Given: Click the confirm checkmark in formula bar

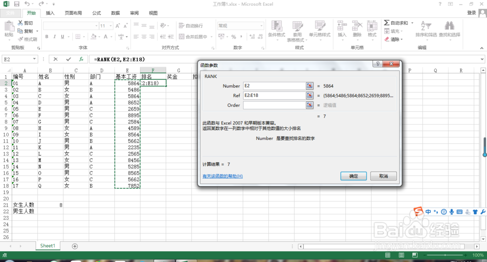Looking at the screenshot, I should (x=68, y=59).
